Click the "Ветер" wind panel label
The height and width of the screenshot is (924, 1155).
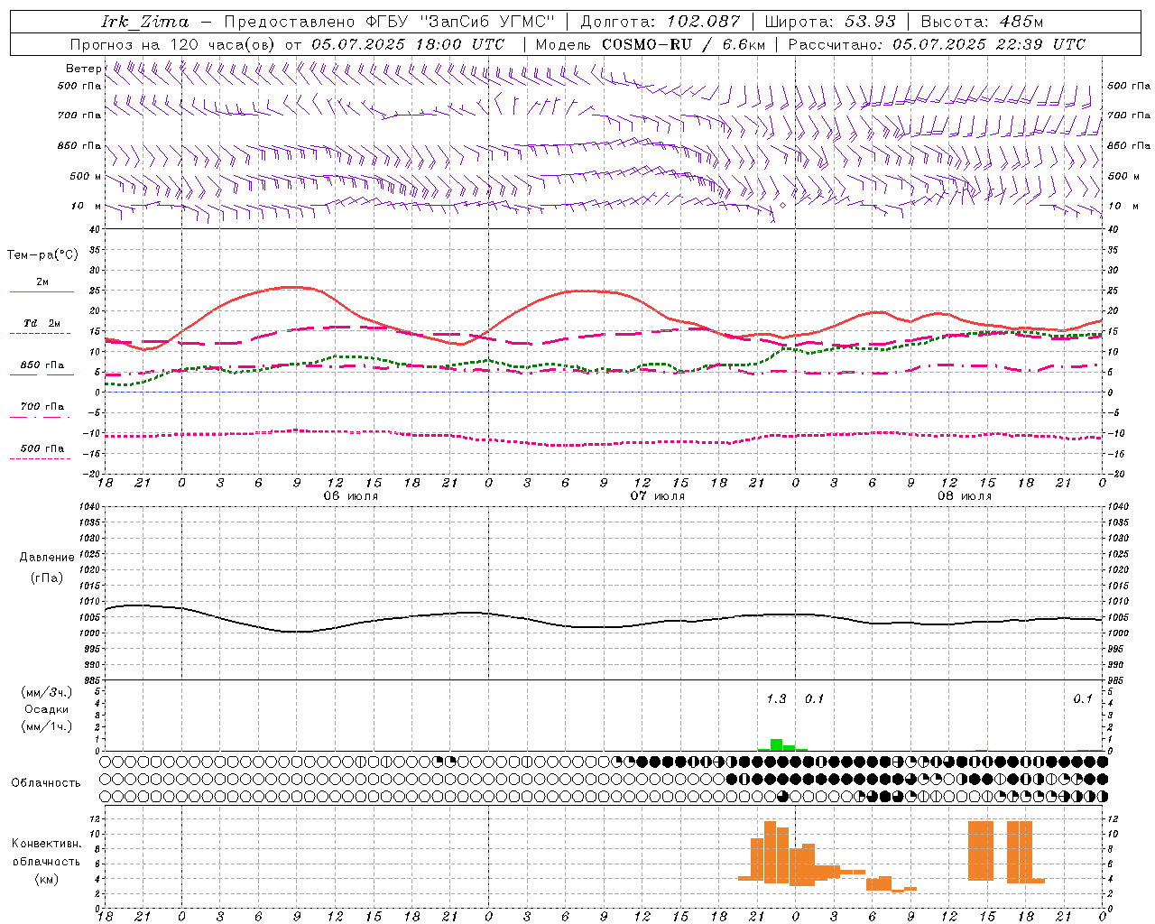pos(83,69)
